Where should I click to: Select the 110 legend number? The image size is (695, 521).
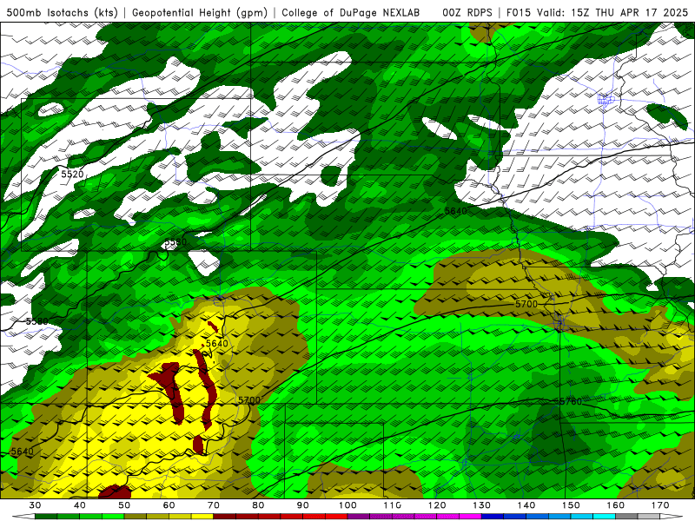pyautogui.click(x=393, y=505)
